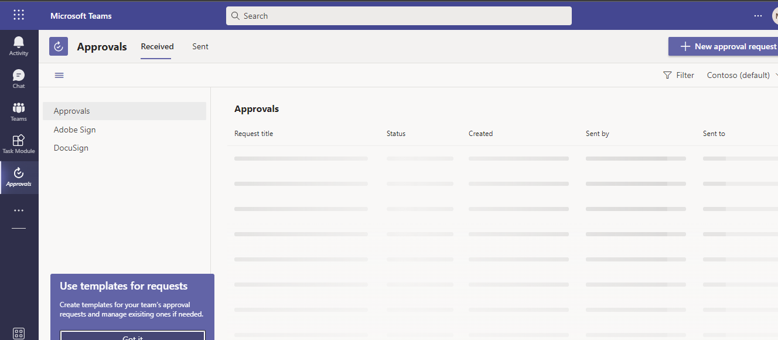This screenshot has height=340, width=778.
Task: Dismiss the templates tip with Got it
Action: pos(132,335)
